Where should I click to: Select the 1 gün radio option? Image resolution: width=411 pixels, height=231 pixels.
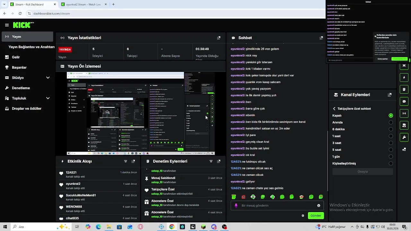[x=391, y=157]
